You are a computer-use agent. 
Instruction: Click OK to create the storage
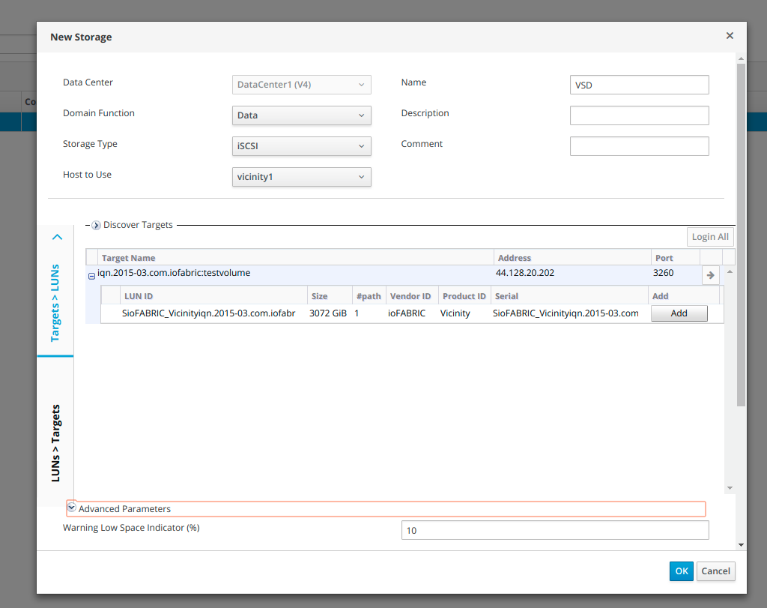681,571
